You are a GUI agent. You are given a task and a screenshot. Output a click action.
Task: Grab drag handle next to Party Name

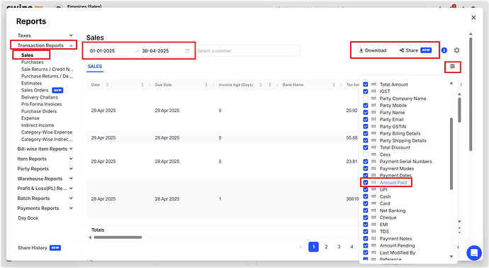click(x=373, y=112)
